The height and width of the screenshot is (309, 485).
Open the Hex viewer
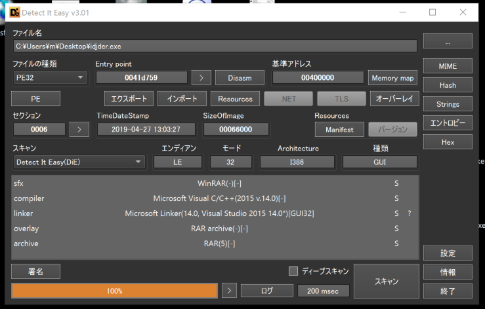[448, 142]
